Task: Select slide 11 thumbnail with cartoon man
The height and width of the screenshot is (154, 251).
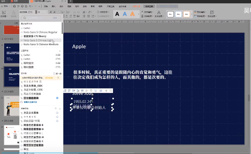Action: tap(12, 106)
